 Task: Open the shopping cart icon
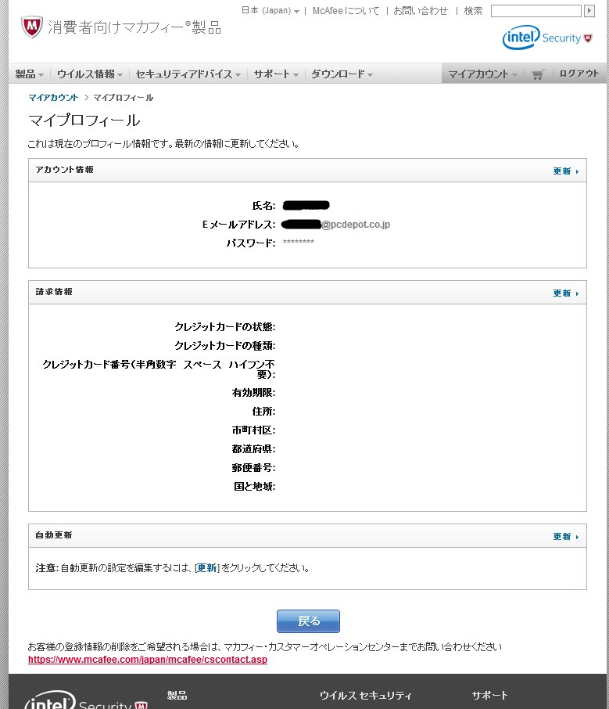(538, 74)
